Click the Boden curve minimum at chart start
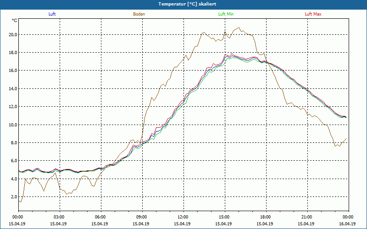 21,202
